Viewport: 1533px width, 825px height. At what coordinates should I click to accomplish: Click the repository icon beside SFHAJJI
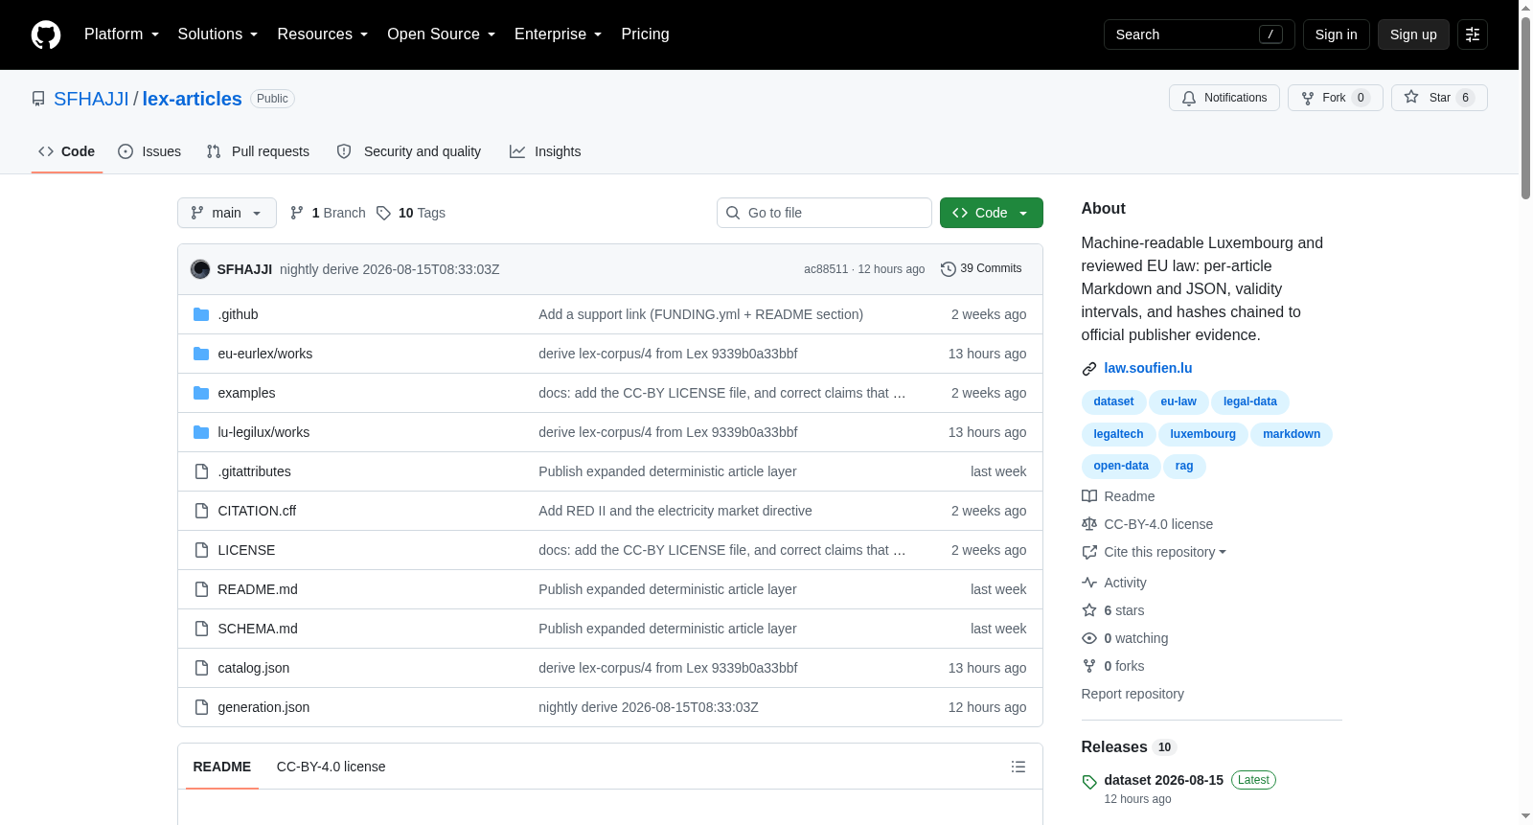point(38,99)
